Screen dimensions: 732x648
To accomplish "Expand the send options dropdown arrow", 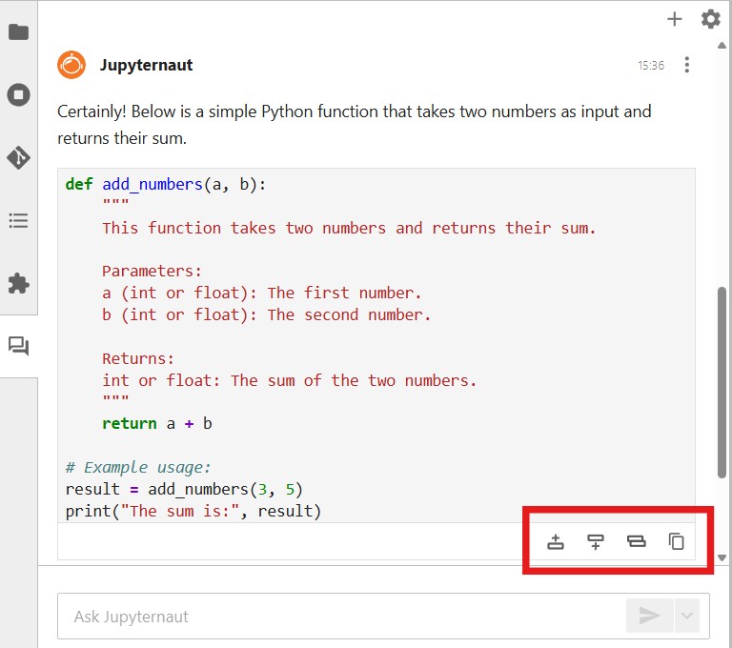I will (686, 617).
